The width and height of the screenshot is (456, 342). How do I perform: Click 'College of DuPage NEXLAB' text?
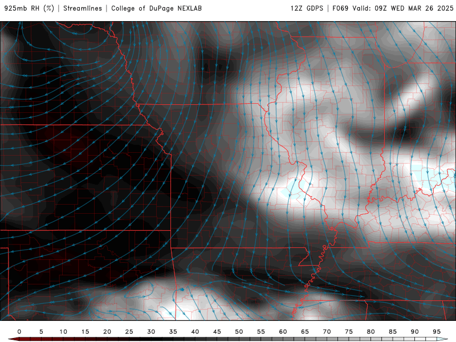(x=156, y=9)
